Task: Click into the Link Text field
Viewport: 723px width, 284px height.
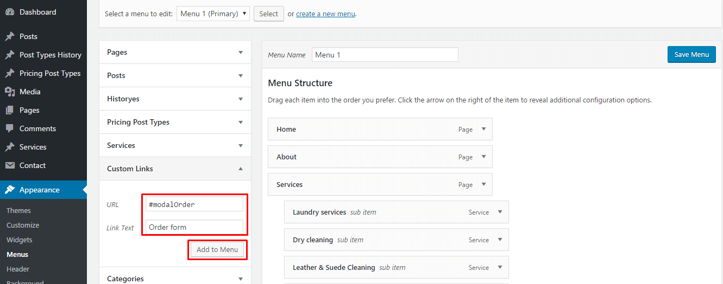Action: 194,227
